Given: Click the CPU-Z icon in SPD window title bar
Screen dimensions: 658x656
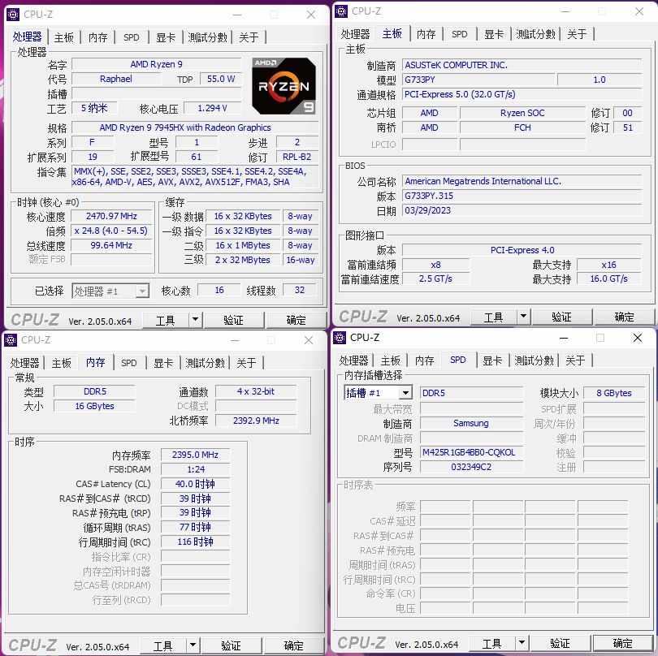Looking at the screenshot, I should pos(340,337).
